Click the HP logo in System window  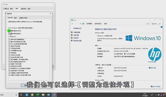pos(155,54)
